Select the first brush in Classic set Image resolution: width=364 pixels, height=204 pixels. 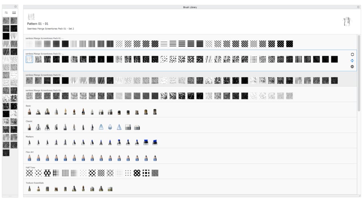[29, 127]
